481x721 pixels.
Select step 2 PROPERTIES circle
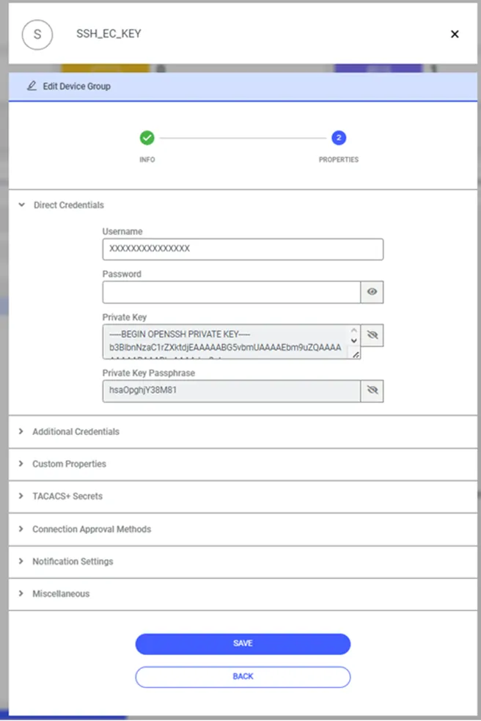coord(339,137)
